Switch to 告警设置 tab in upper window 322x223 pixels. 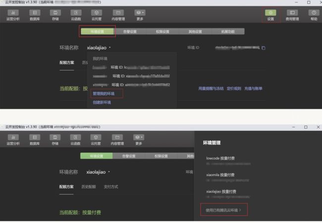(x=130, y=31)
